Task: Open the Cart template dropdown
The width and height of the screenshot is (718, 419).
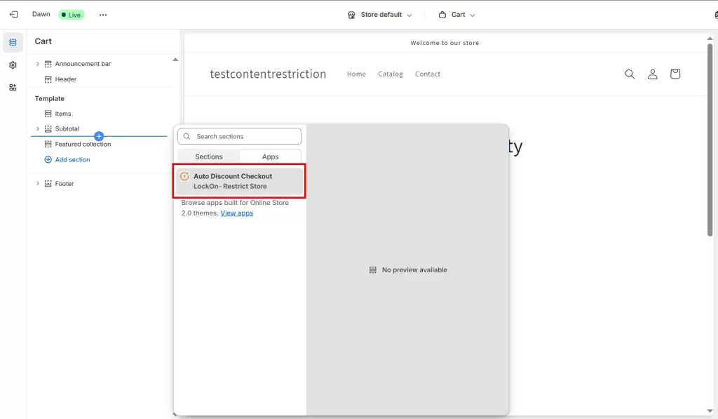Action: click(457, 15)
